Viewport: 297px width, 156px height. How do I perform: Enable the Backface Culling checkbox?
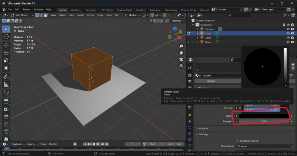[x=238, y=141]
